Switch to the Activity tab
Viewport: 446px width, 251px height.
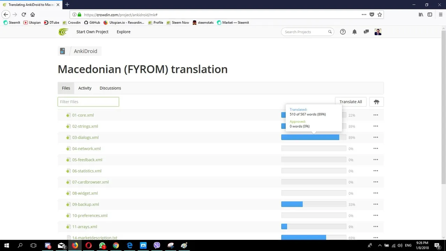85,88
